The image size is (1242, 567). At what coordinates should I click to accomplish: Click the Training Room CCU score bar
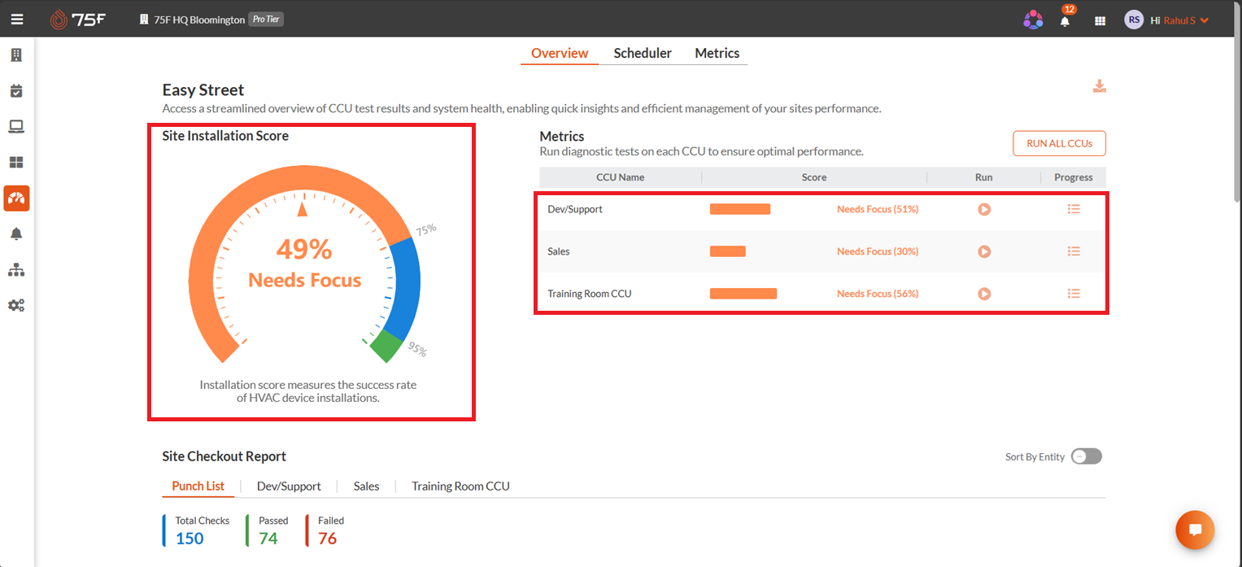(743, 294)
